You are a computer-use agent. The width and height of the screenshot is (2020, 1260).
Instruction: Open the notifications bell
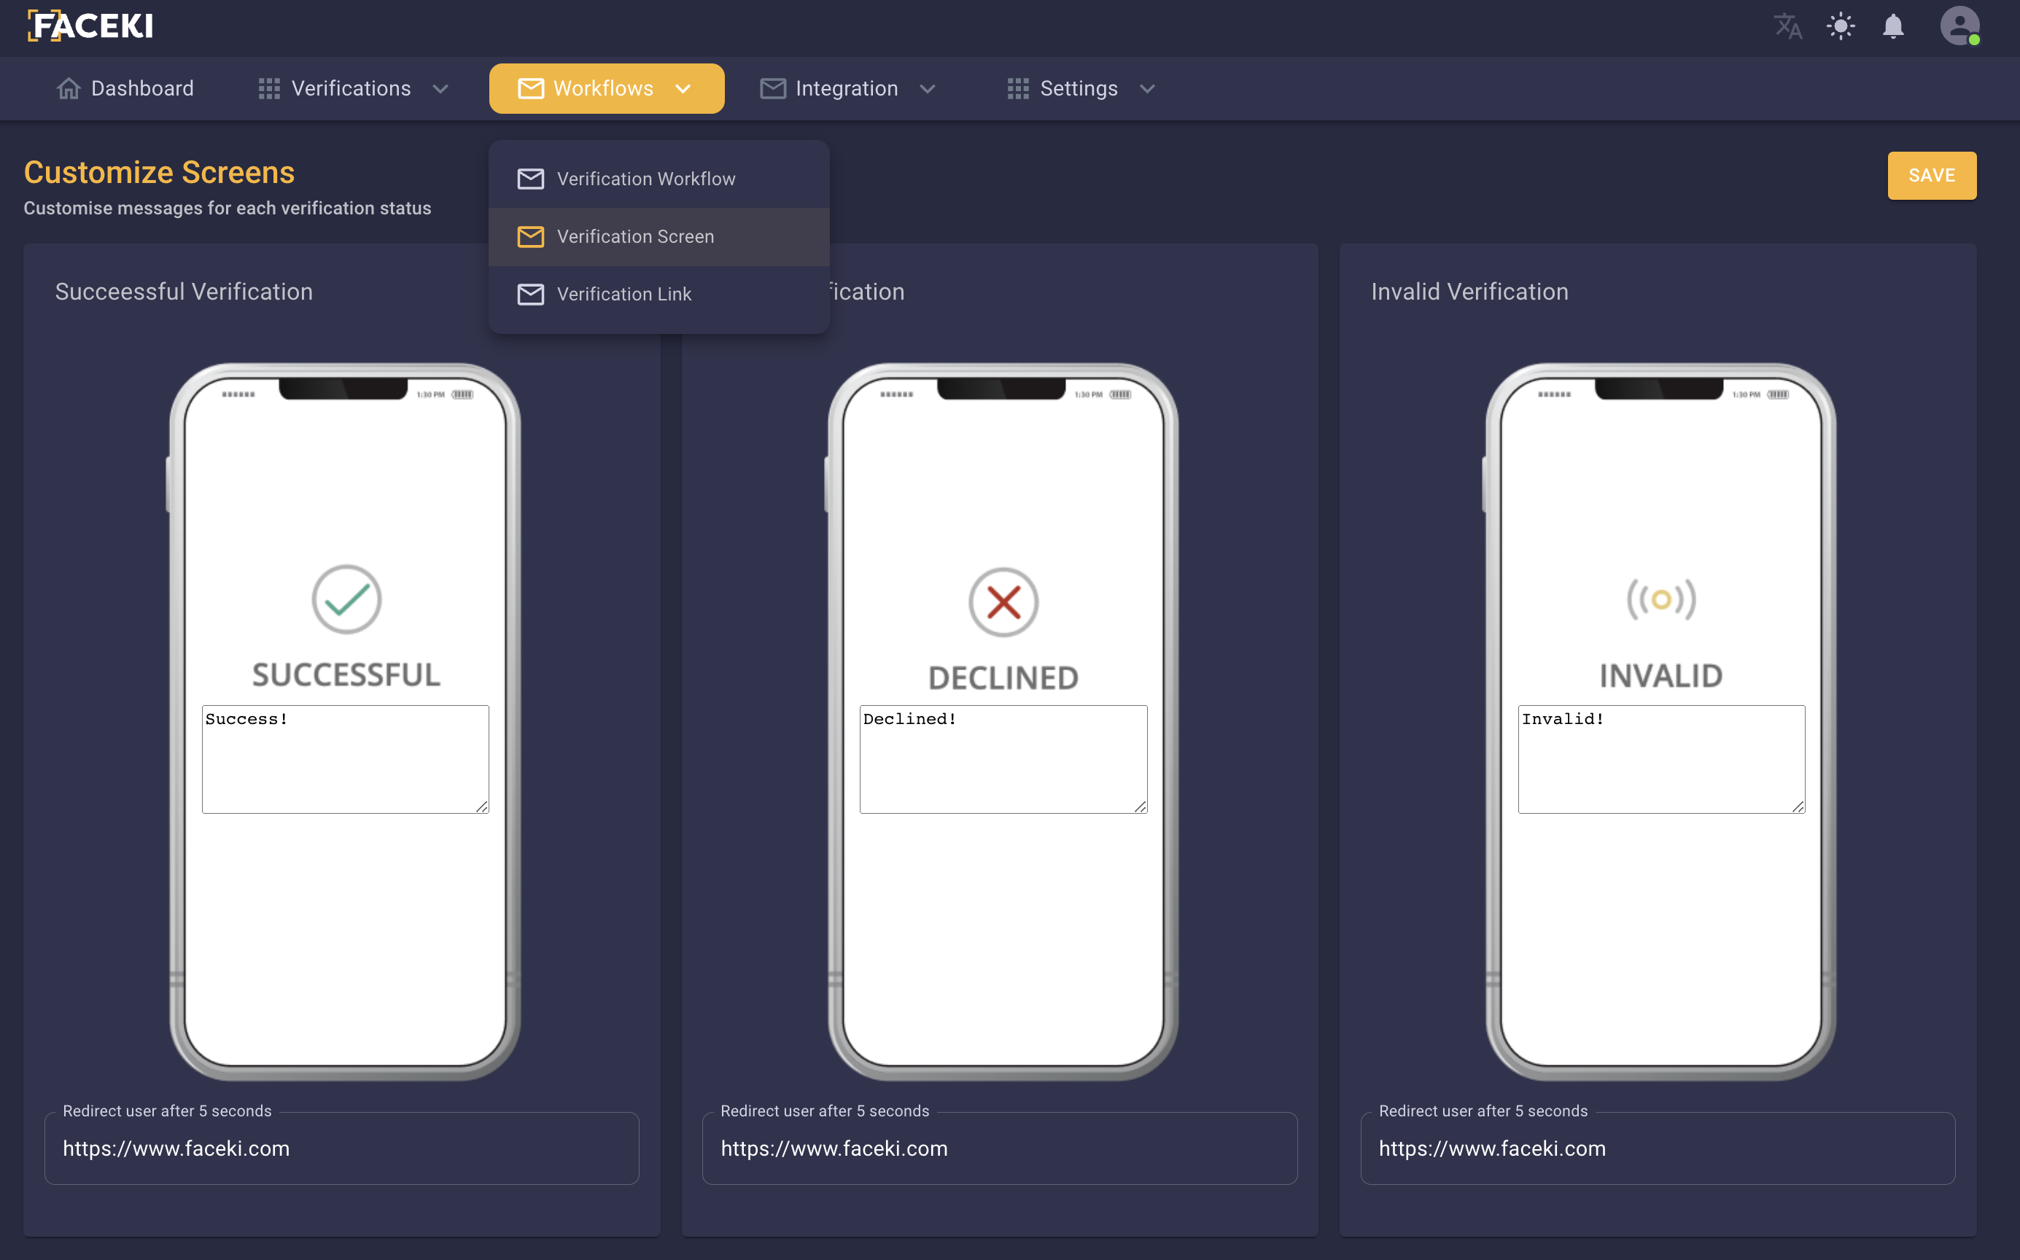click(1892, 26)
